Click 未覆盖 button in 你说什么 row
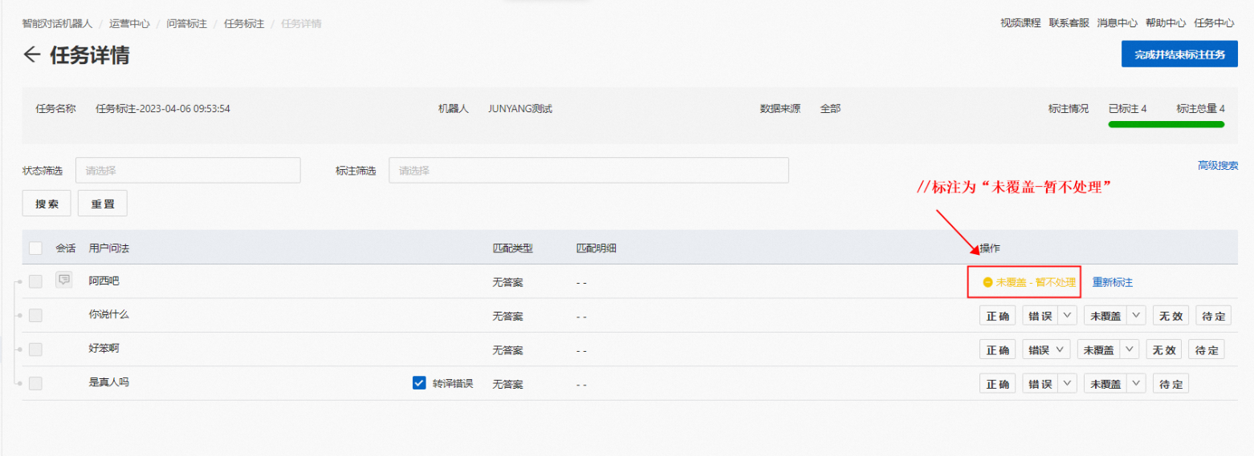 tap(1105, 316)
